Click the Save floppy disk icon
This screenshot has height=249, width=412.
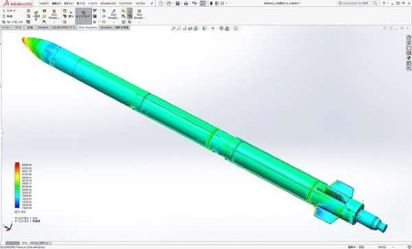coord(178,3)
